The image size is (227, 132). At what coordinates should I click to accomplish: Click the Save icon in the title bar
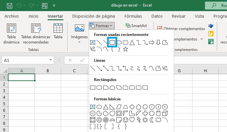pos(10,6)
